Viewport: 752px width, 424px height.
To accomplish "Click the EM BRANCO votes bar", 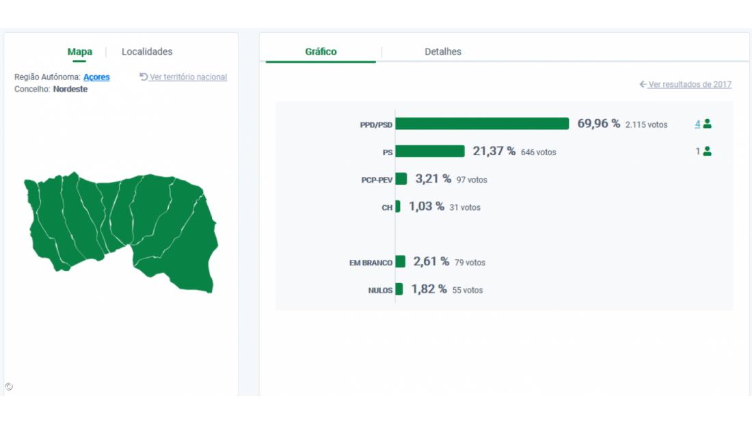I will pos(400,262).
